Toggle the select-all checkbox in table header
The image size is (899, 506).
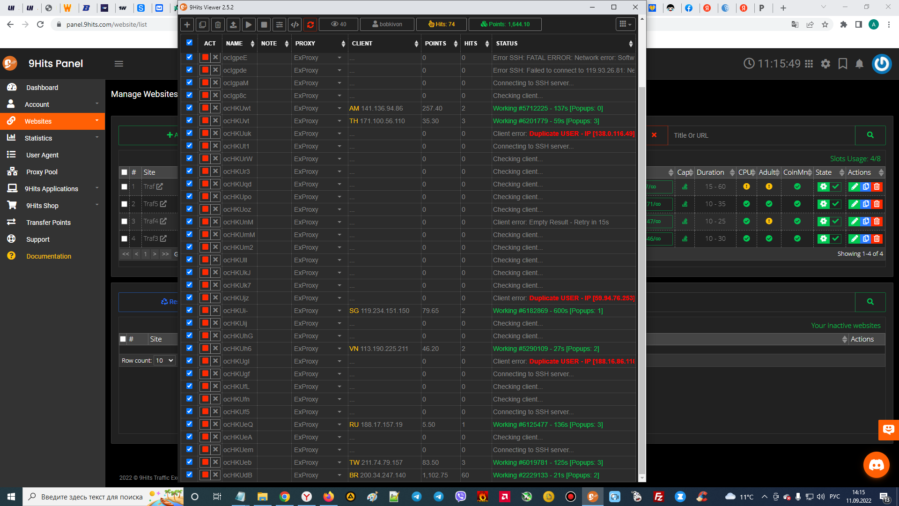pos(189,43)
